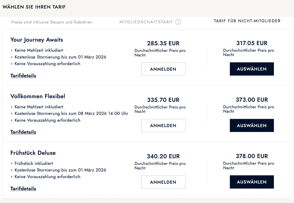The image size is (294, 203).
Task: Open Tarifdetails under Vollkommen Flexibel
Action: coord(23,132)
